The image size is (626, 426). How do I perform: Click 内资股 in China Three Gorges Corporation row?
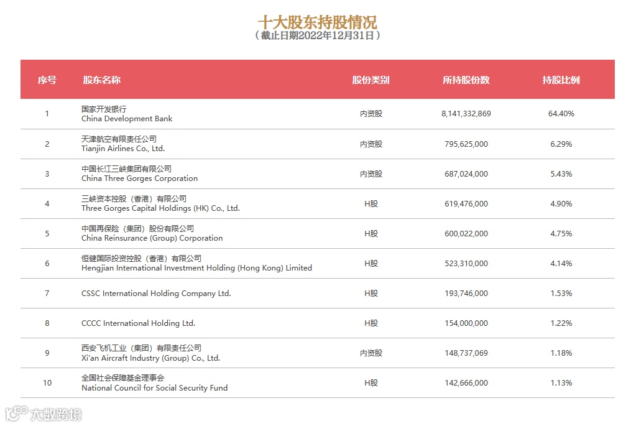[x=371, y=174]
